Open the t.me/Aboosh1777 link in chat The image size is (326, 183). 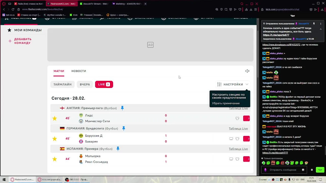click(x=275, y=153)
